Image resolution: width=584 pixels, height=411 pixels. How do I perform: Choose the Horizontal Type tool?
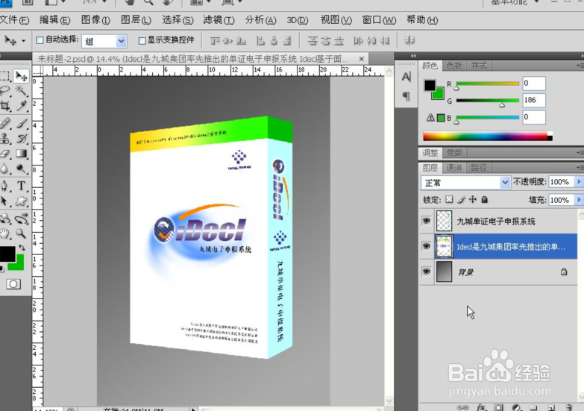22,186
